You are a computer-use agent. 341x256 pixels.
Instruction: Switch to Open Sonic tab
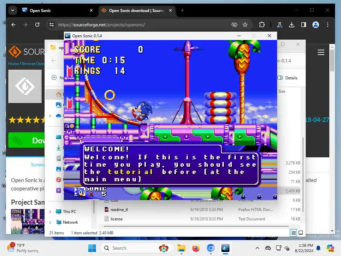(x=58, y=10)
